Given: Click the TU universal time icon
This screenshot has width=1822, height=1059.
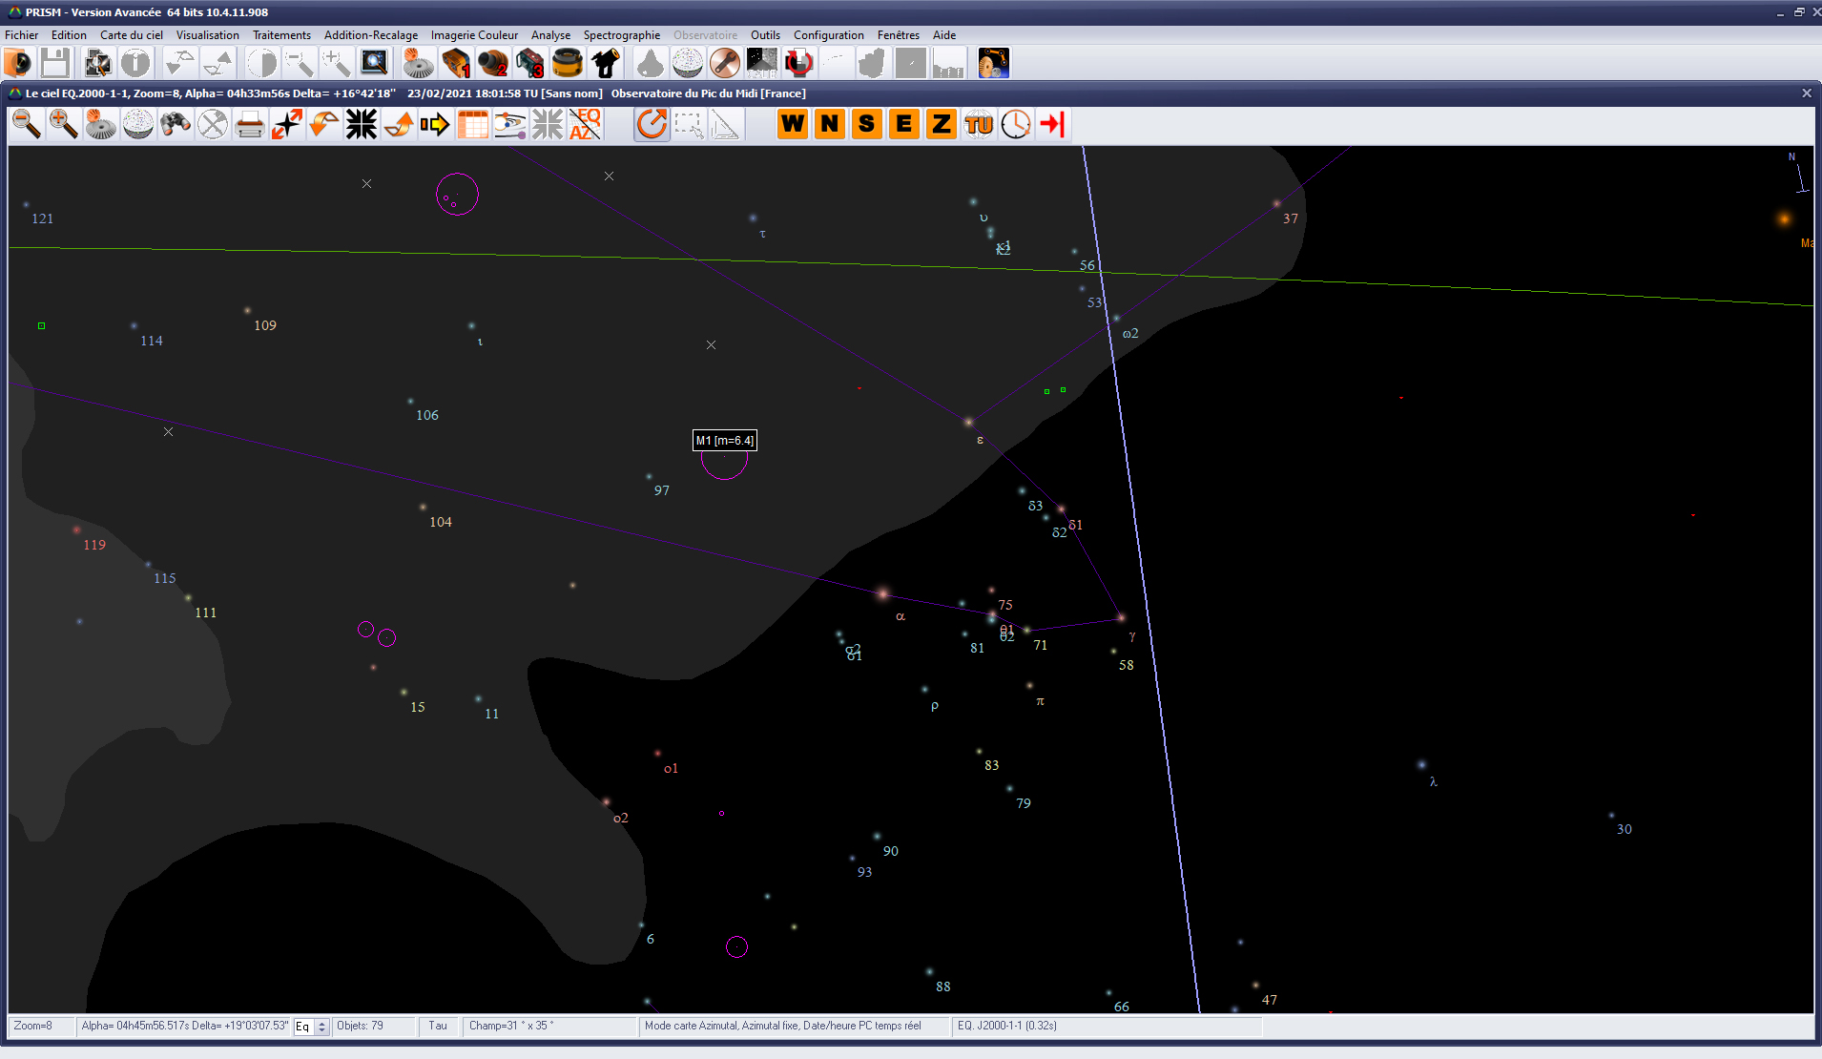Looking at the screenshot, I should [x=979, y=124].
